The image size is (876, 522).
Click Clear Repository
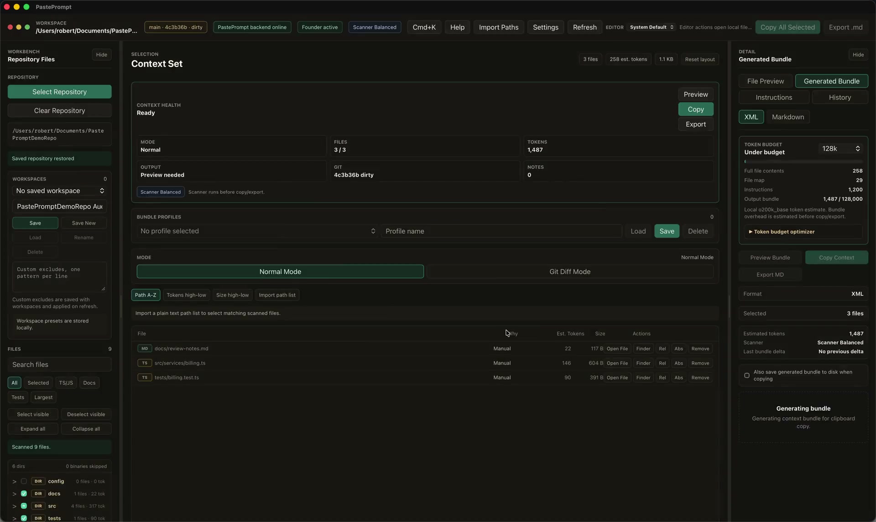[x=59, y=111]
